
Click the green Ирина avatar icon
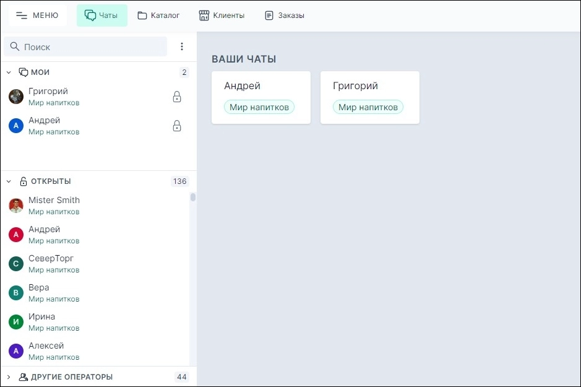pos(16,322)
